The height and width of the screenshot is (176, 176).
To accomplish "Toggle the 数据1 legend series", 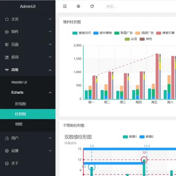I will click(x=130, y=137).
